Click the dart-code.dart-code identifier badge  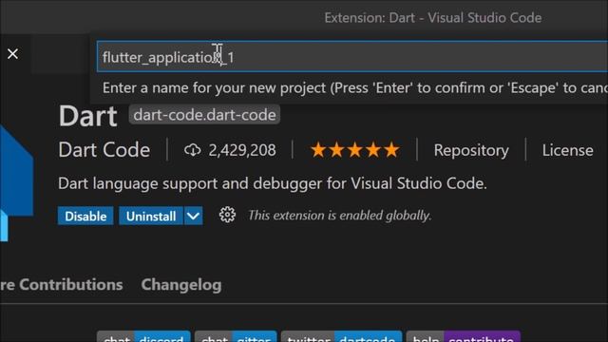(x=204, y=115)
